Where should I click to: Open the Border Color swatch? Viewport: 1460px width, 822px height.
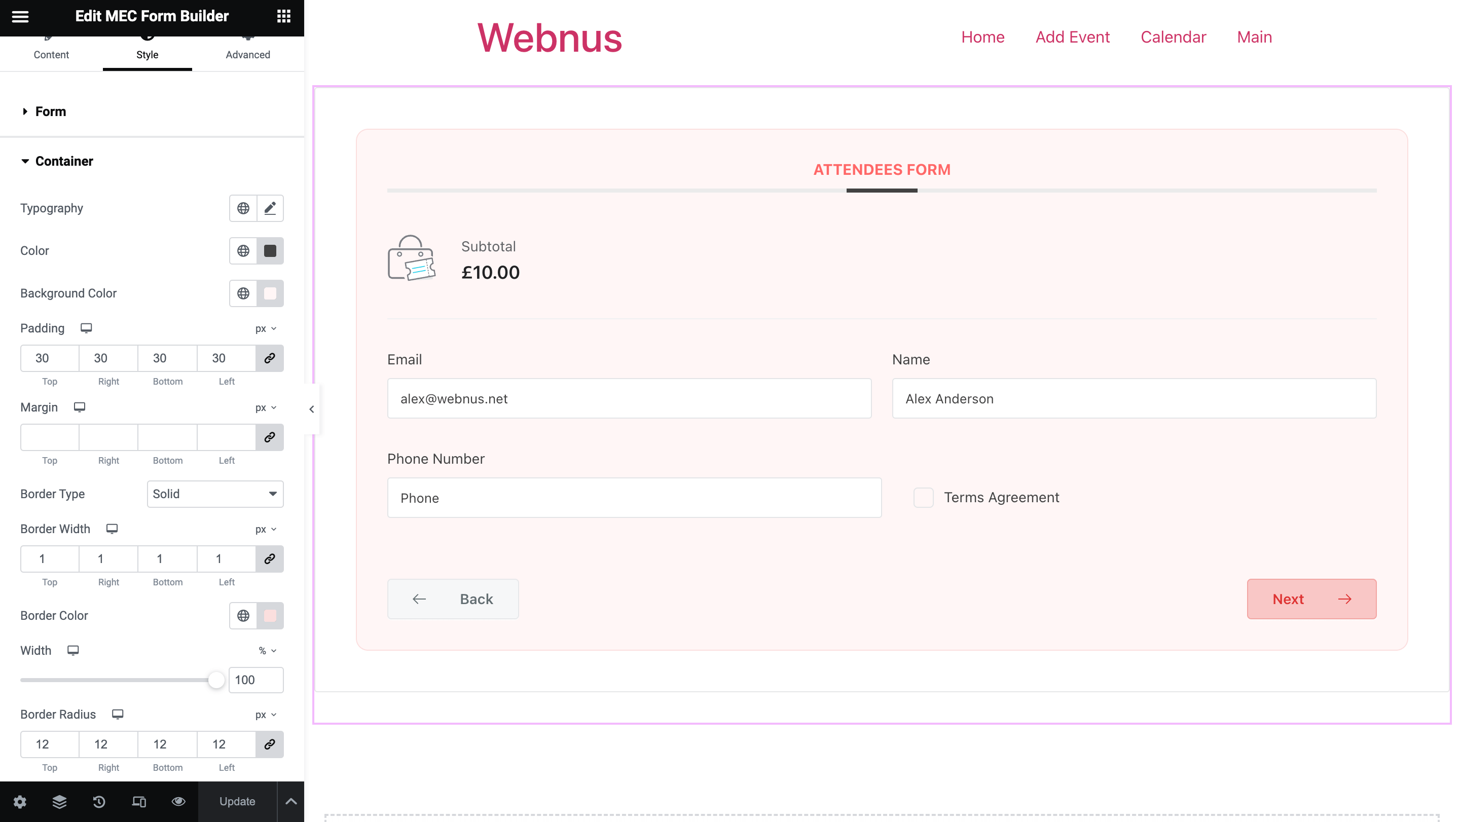pos(270,616)
